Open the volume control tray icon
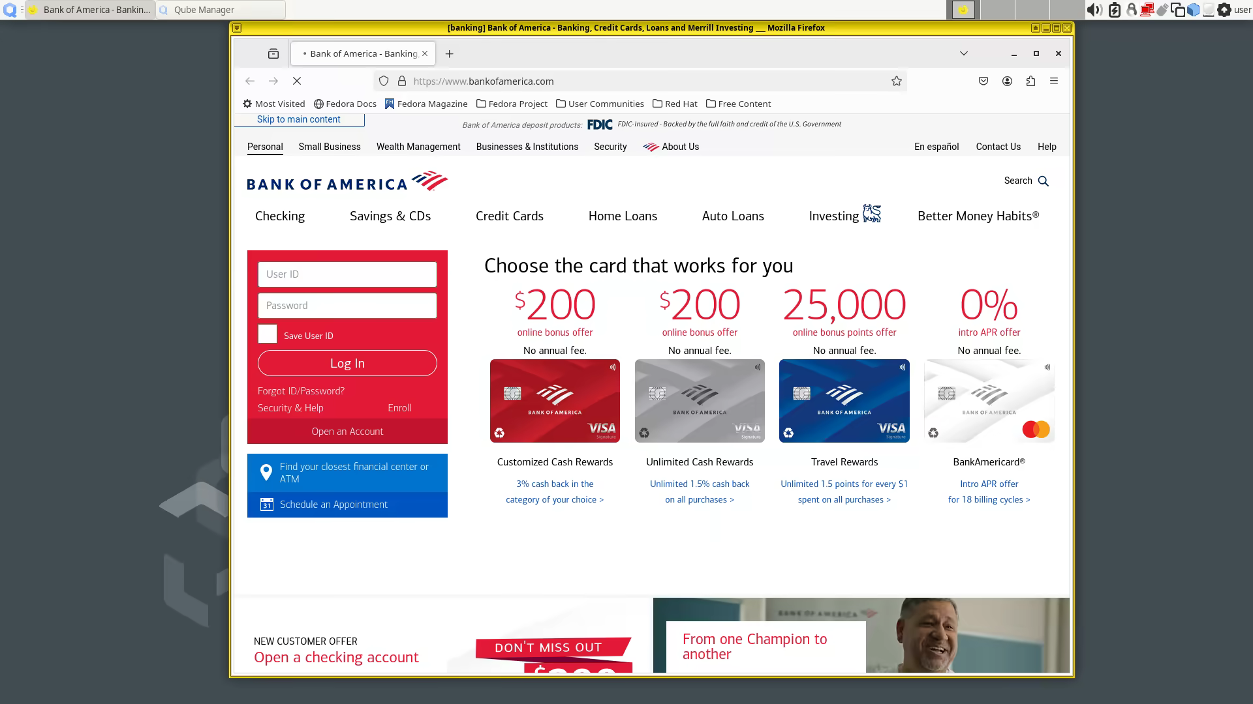 pyautogui.click(x=1094, y=10)
